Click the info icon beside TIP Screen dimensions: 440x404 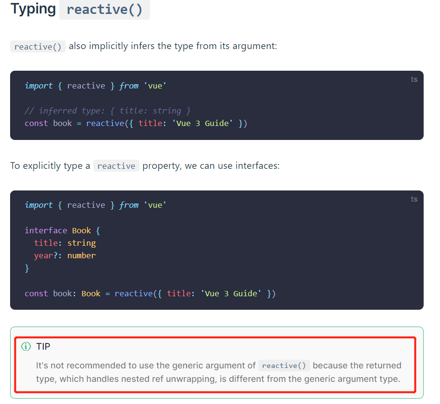[x=25, y=346]
